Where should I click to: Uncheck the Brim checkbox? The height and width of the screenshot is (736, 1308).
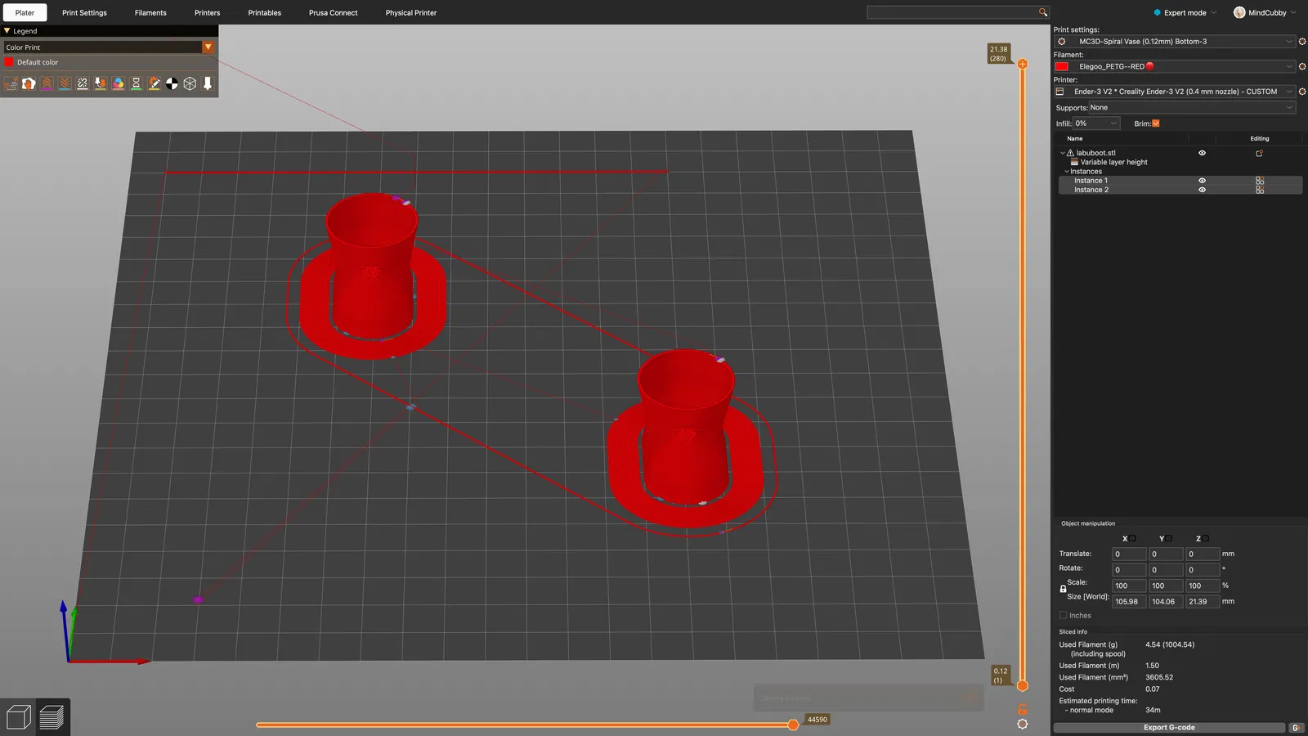(1156, 123)
